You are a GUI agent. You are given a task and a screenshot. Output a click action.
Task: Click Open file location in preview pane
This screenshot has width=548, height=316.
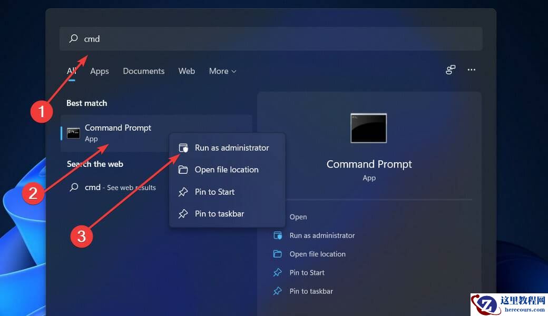coord(317,254)
